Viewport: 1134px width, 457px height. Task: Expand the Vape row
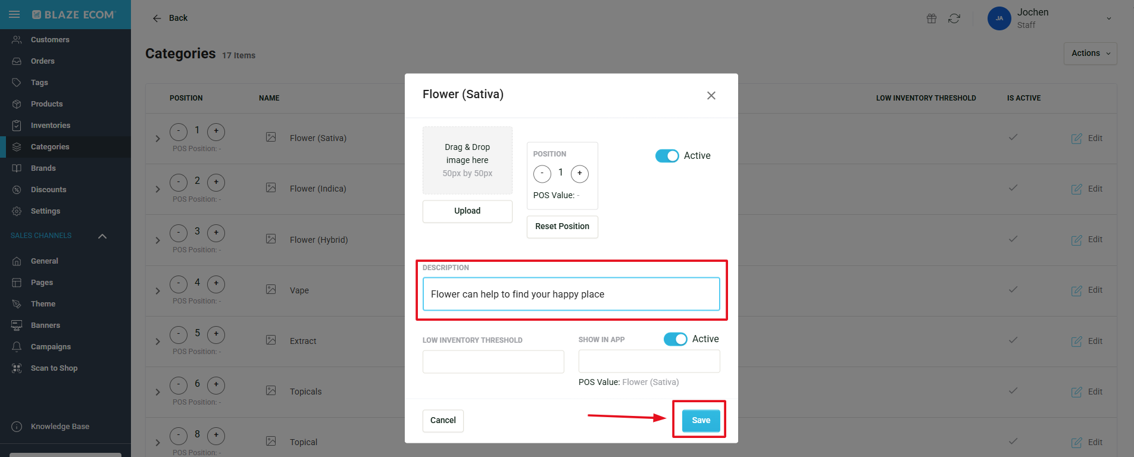coord(158,291)
